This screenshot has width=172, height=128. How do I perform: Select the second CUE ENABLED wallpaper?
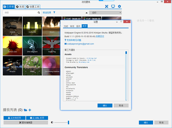(92, 18)
